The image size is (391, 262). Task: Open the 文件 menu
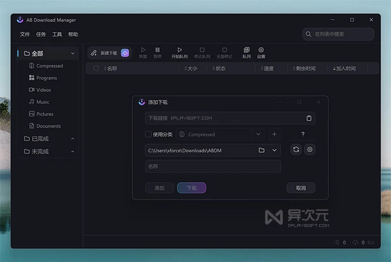[25, 34]
